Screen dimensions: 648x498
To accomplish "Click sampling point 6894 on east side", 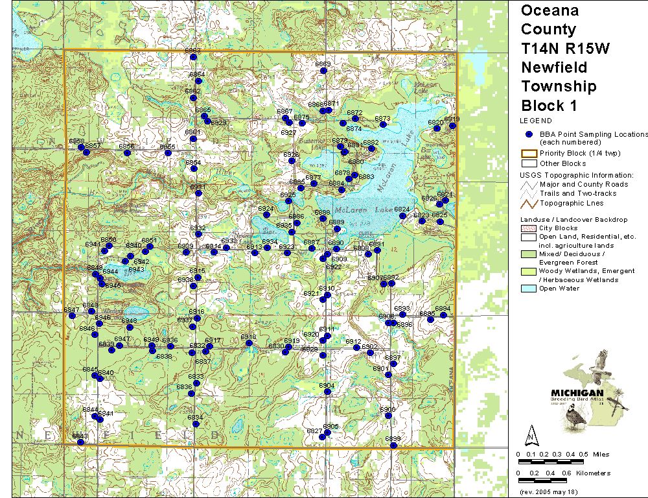I will point(443,315).
